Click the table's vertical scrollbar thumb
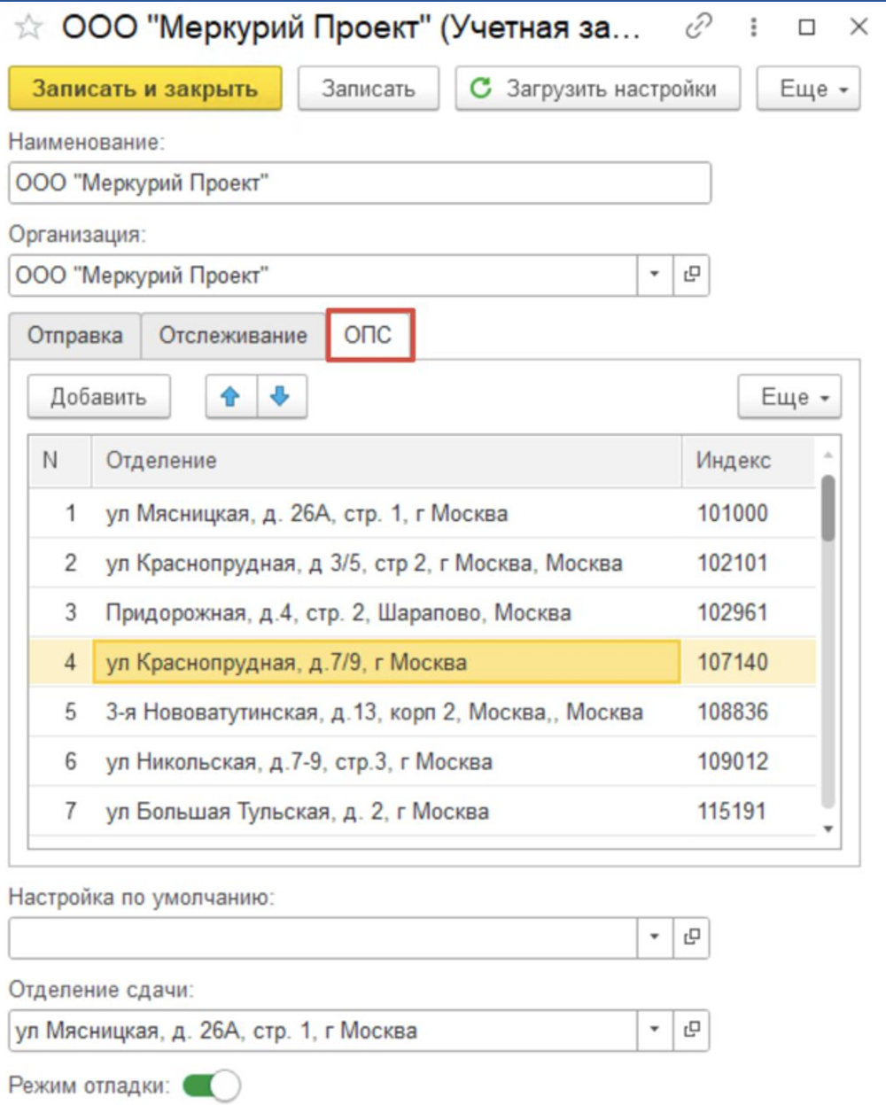The height and width of the screenshot is (1105, 886). coord(828,508)
